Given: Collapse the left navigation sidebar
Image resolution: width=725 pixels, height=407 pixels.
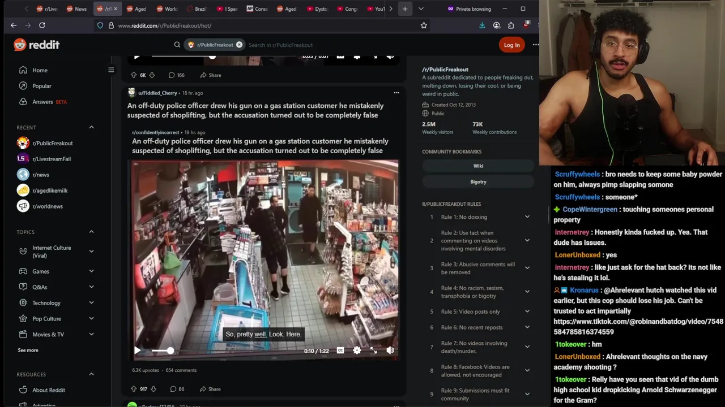Looking at the screenshot, I should (111, 70).
